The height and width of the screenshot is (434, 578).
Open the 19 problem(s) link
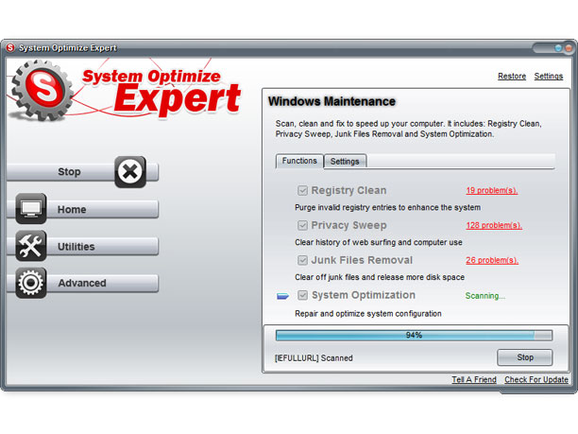point(492,190)
